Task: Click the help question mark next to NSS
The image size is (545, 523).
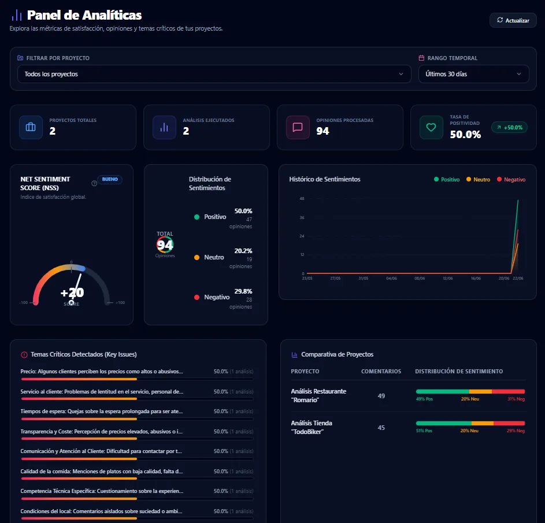Action: pyautogui.click(x=94, y=183)
